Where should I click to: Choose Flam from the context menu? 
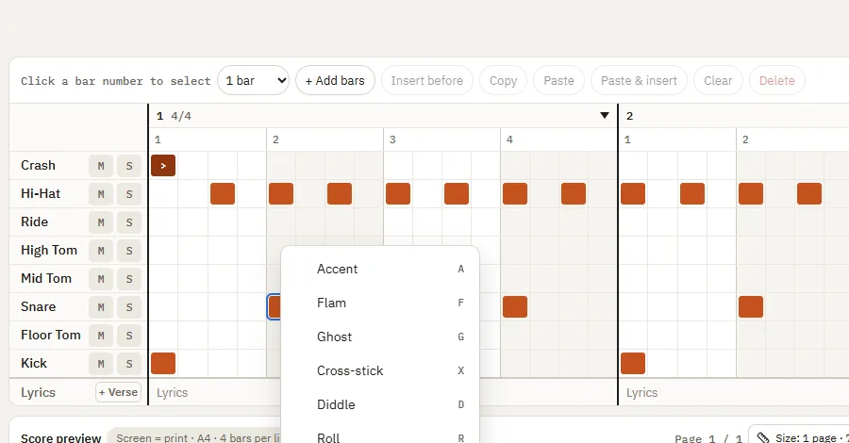click(x=380, y=303)
